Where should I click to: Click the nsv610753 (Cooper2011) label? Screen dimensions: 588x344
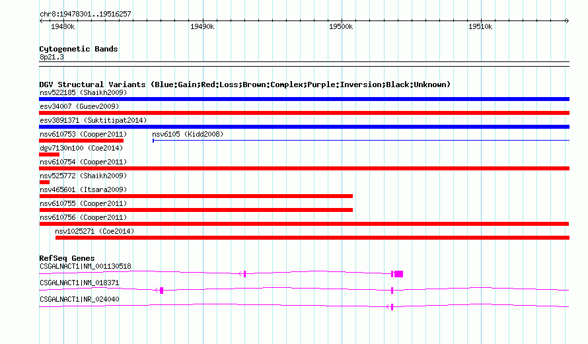point(83,134)
